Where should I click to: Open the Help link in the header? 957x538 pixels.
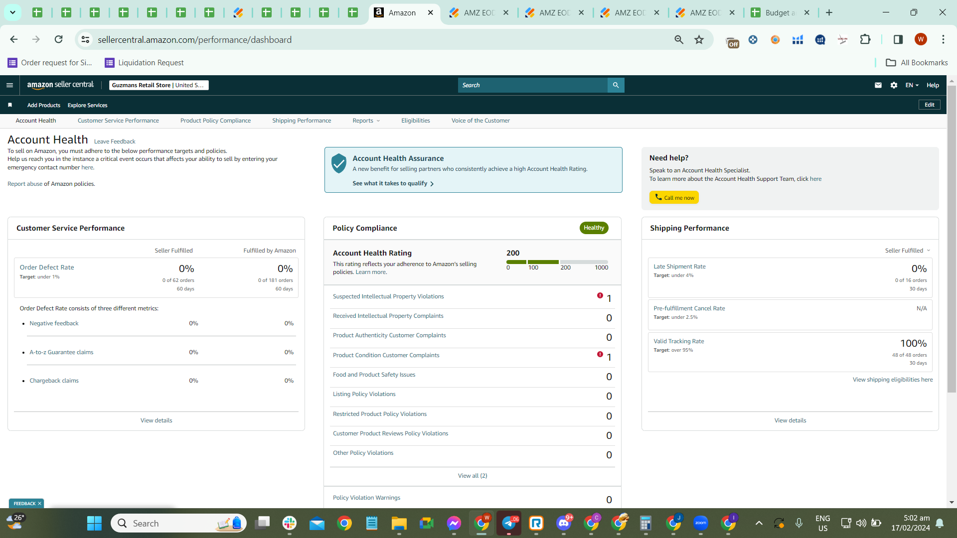(x=933, y=85)
